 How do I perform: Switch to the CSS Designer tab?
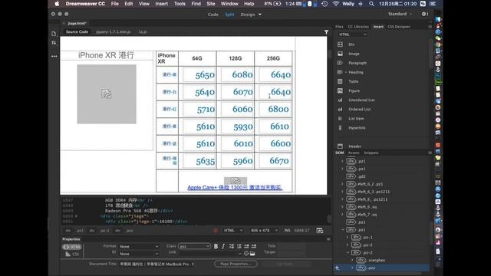pyautogui.click(x=399, y=27)
